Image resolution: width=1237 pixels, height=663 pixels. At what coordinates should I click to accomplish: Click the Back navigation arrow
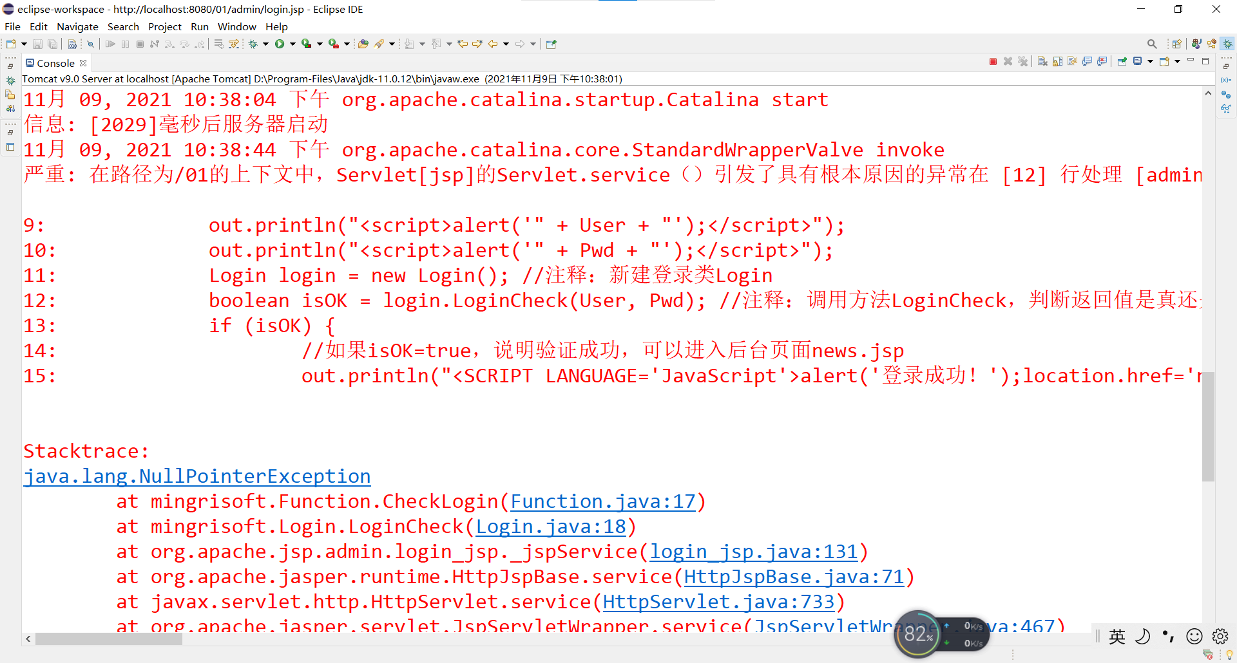point(493,44)
